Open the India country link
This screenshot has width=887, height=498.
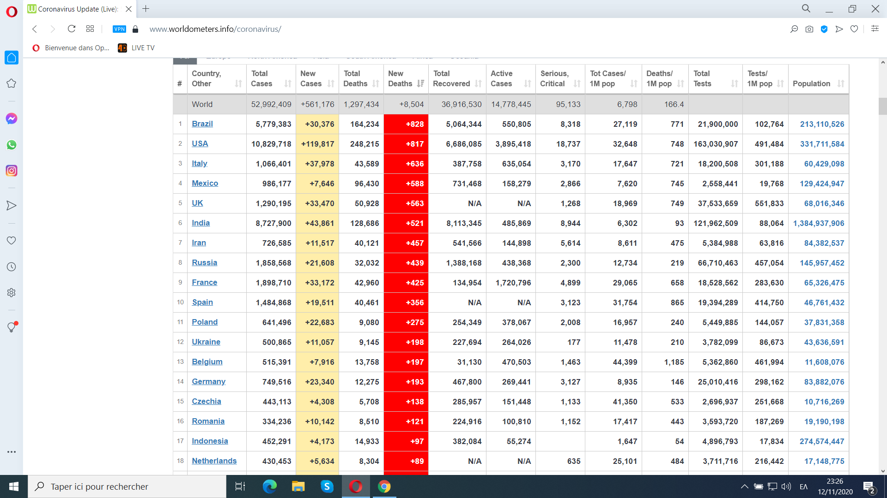point(201,223)
